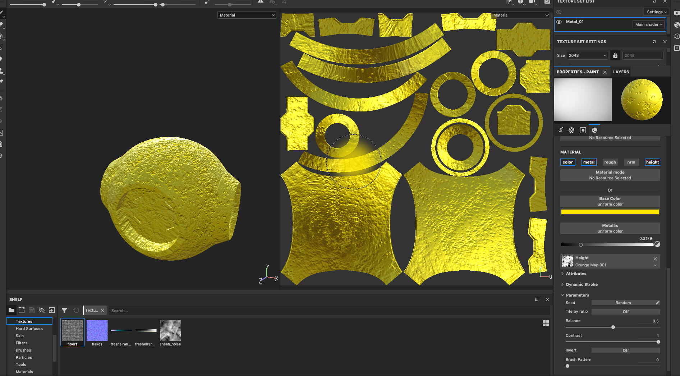This screenshot has width=680, height=376.
Task: Click the Seed Random button
Action: pyautogui.click(x=626, y=303)
